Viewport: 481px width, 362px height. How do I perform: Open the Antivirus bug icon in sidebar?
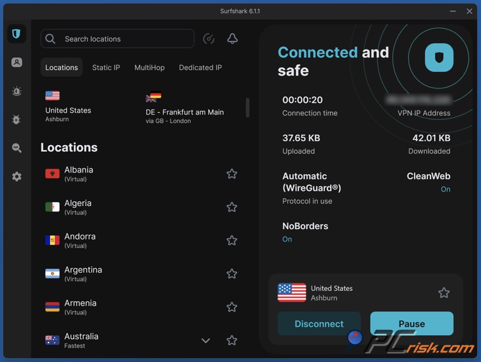coord(16,119)
